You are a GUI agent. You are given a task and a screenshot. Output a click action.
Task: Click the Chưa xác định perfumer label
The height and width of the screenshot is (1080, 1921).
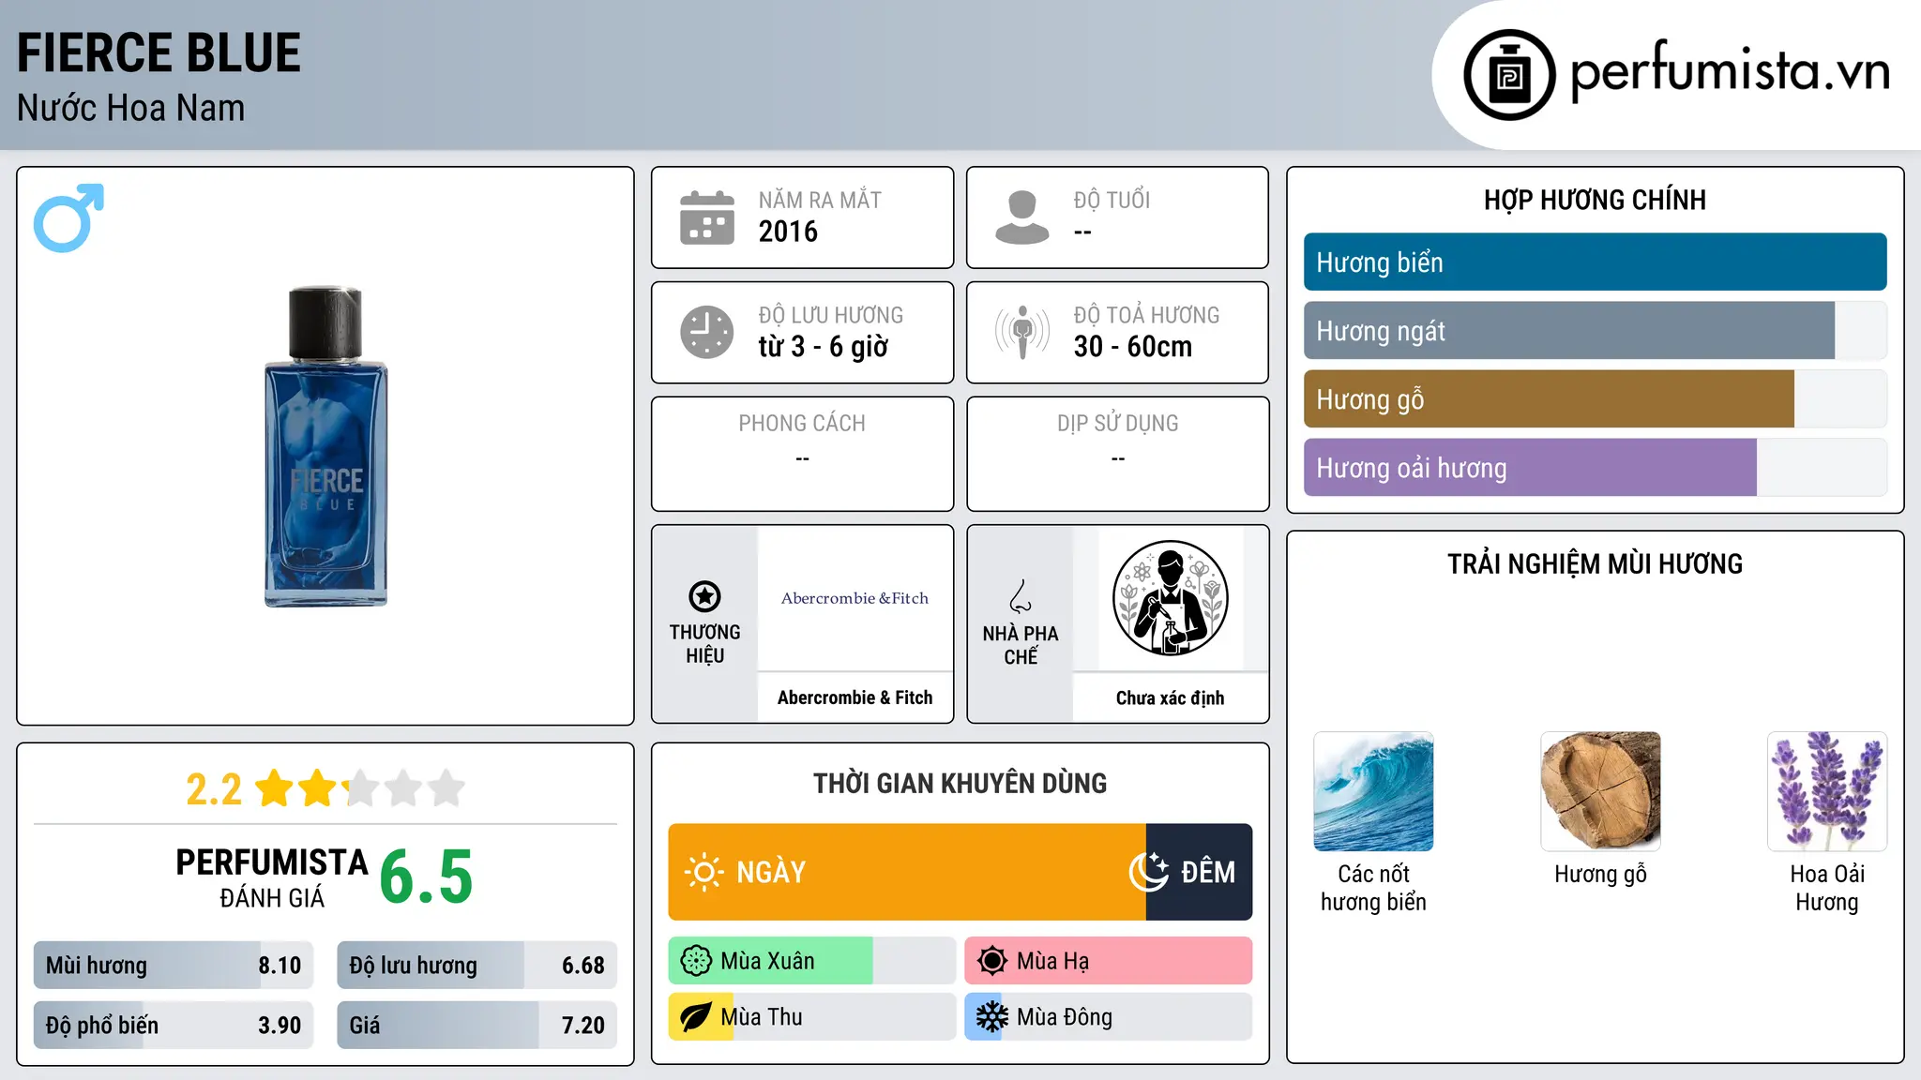pos(1170,697)
